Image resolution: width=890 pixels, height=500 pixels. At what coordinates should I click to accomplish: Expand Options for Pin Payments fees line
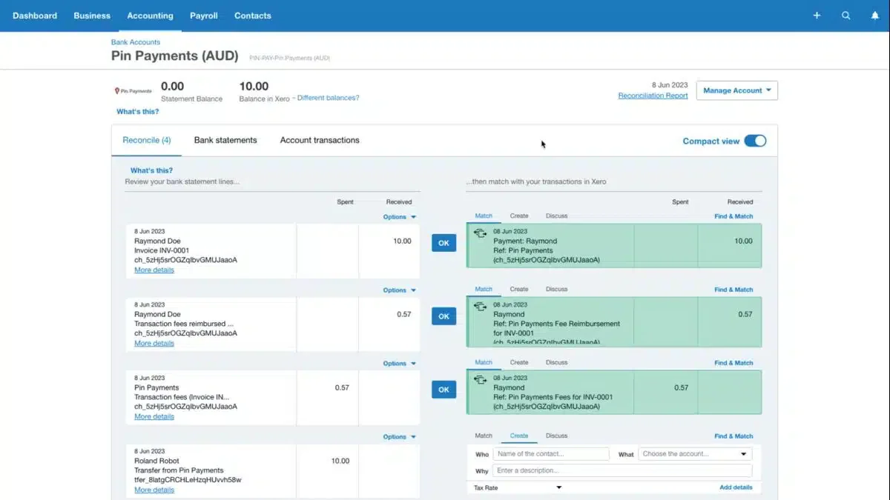(400, 364)
